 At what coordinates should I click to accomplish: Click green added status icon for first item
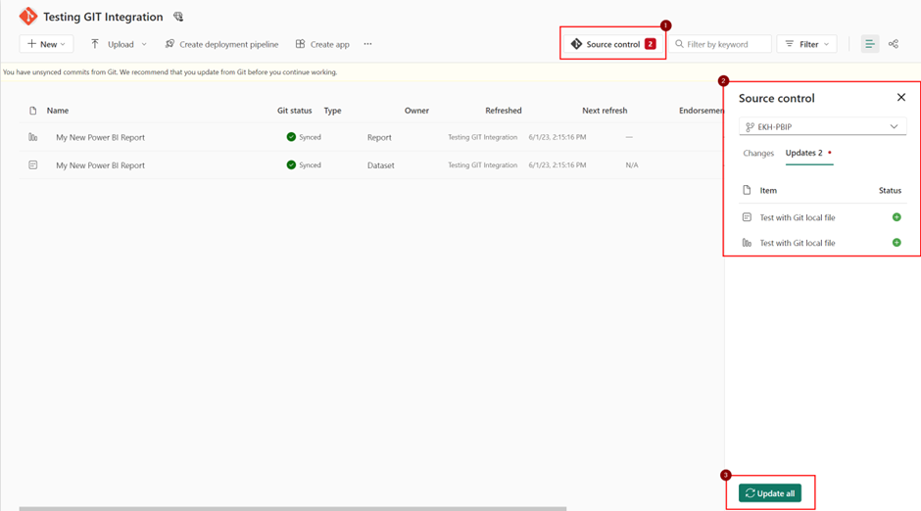[897, 217]
